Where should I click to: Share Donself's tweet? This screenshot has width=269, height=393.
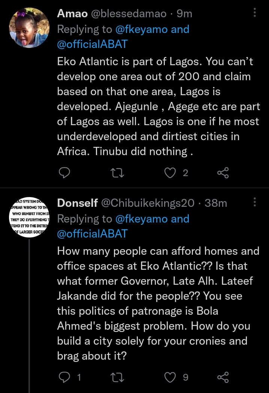click(223, 377)
